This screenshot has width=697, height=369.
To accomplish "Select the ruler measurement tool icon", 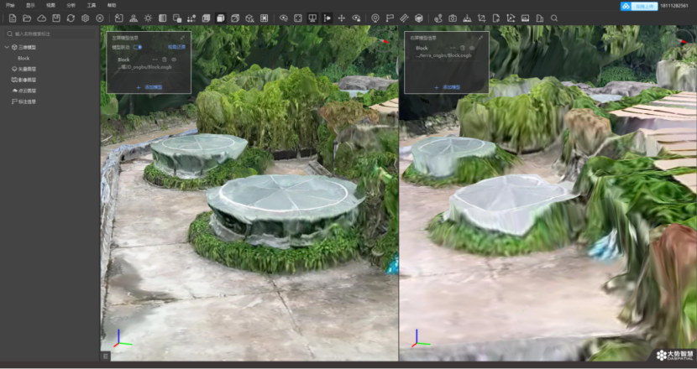I will [404, 18].
